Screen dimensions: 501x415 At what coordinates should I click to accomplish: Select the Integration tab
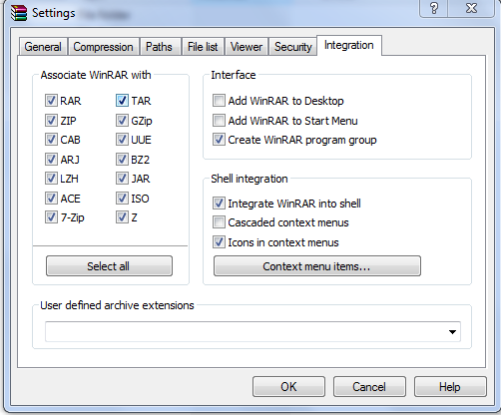349,45
